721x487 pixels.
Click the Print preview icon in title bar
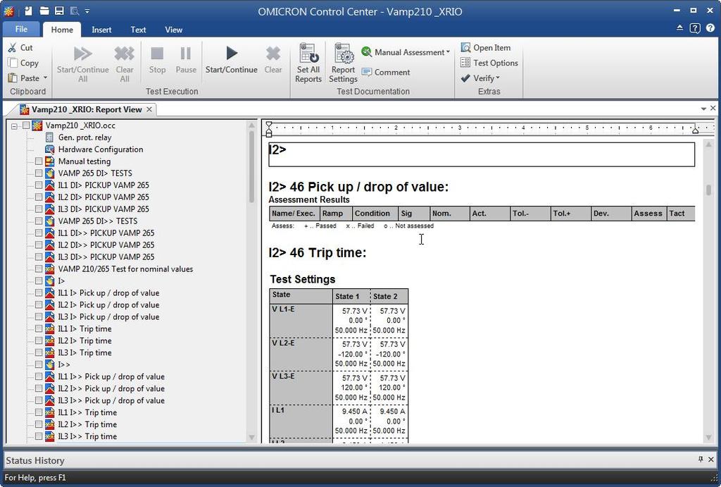tap(74, 11)
